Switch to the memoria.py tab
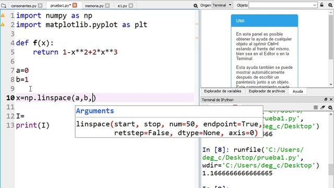This screenshot has height=188, width=334. point(94,6)
